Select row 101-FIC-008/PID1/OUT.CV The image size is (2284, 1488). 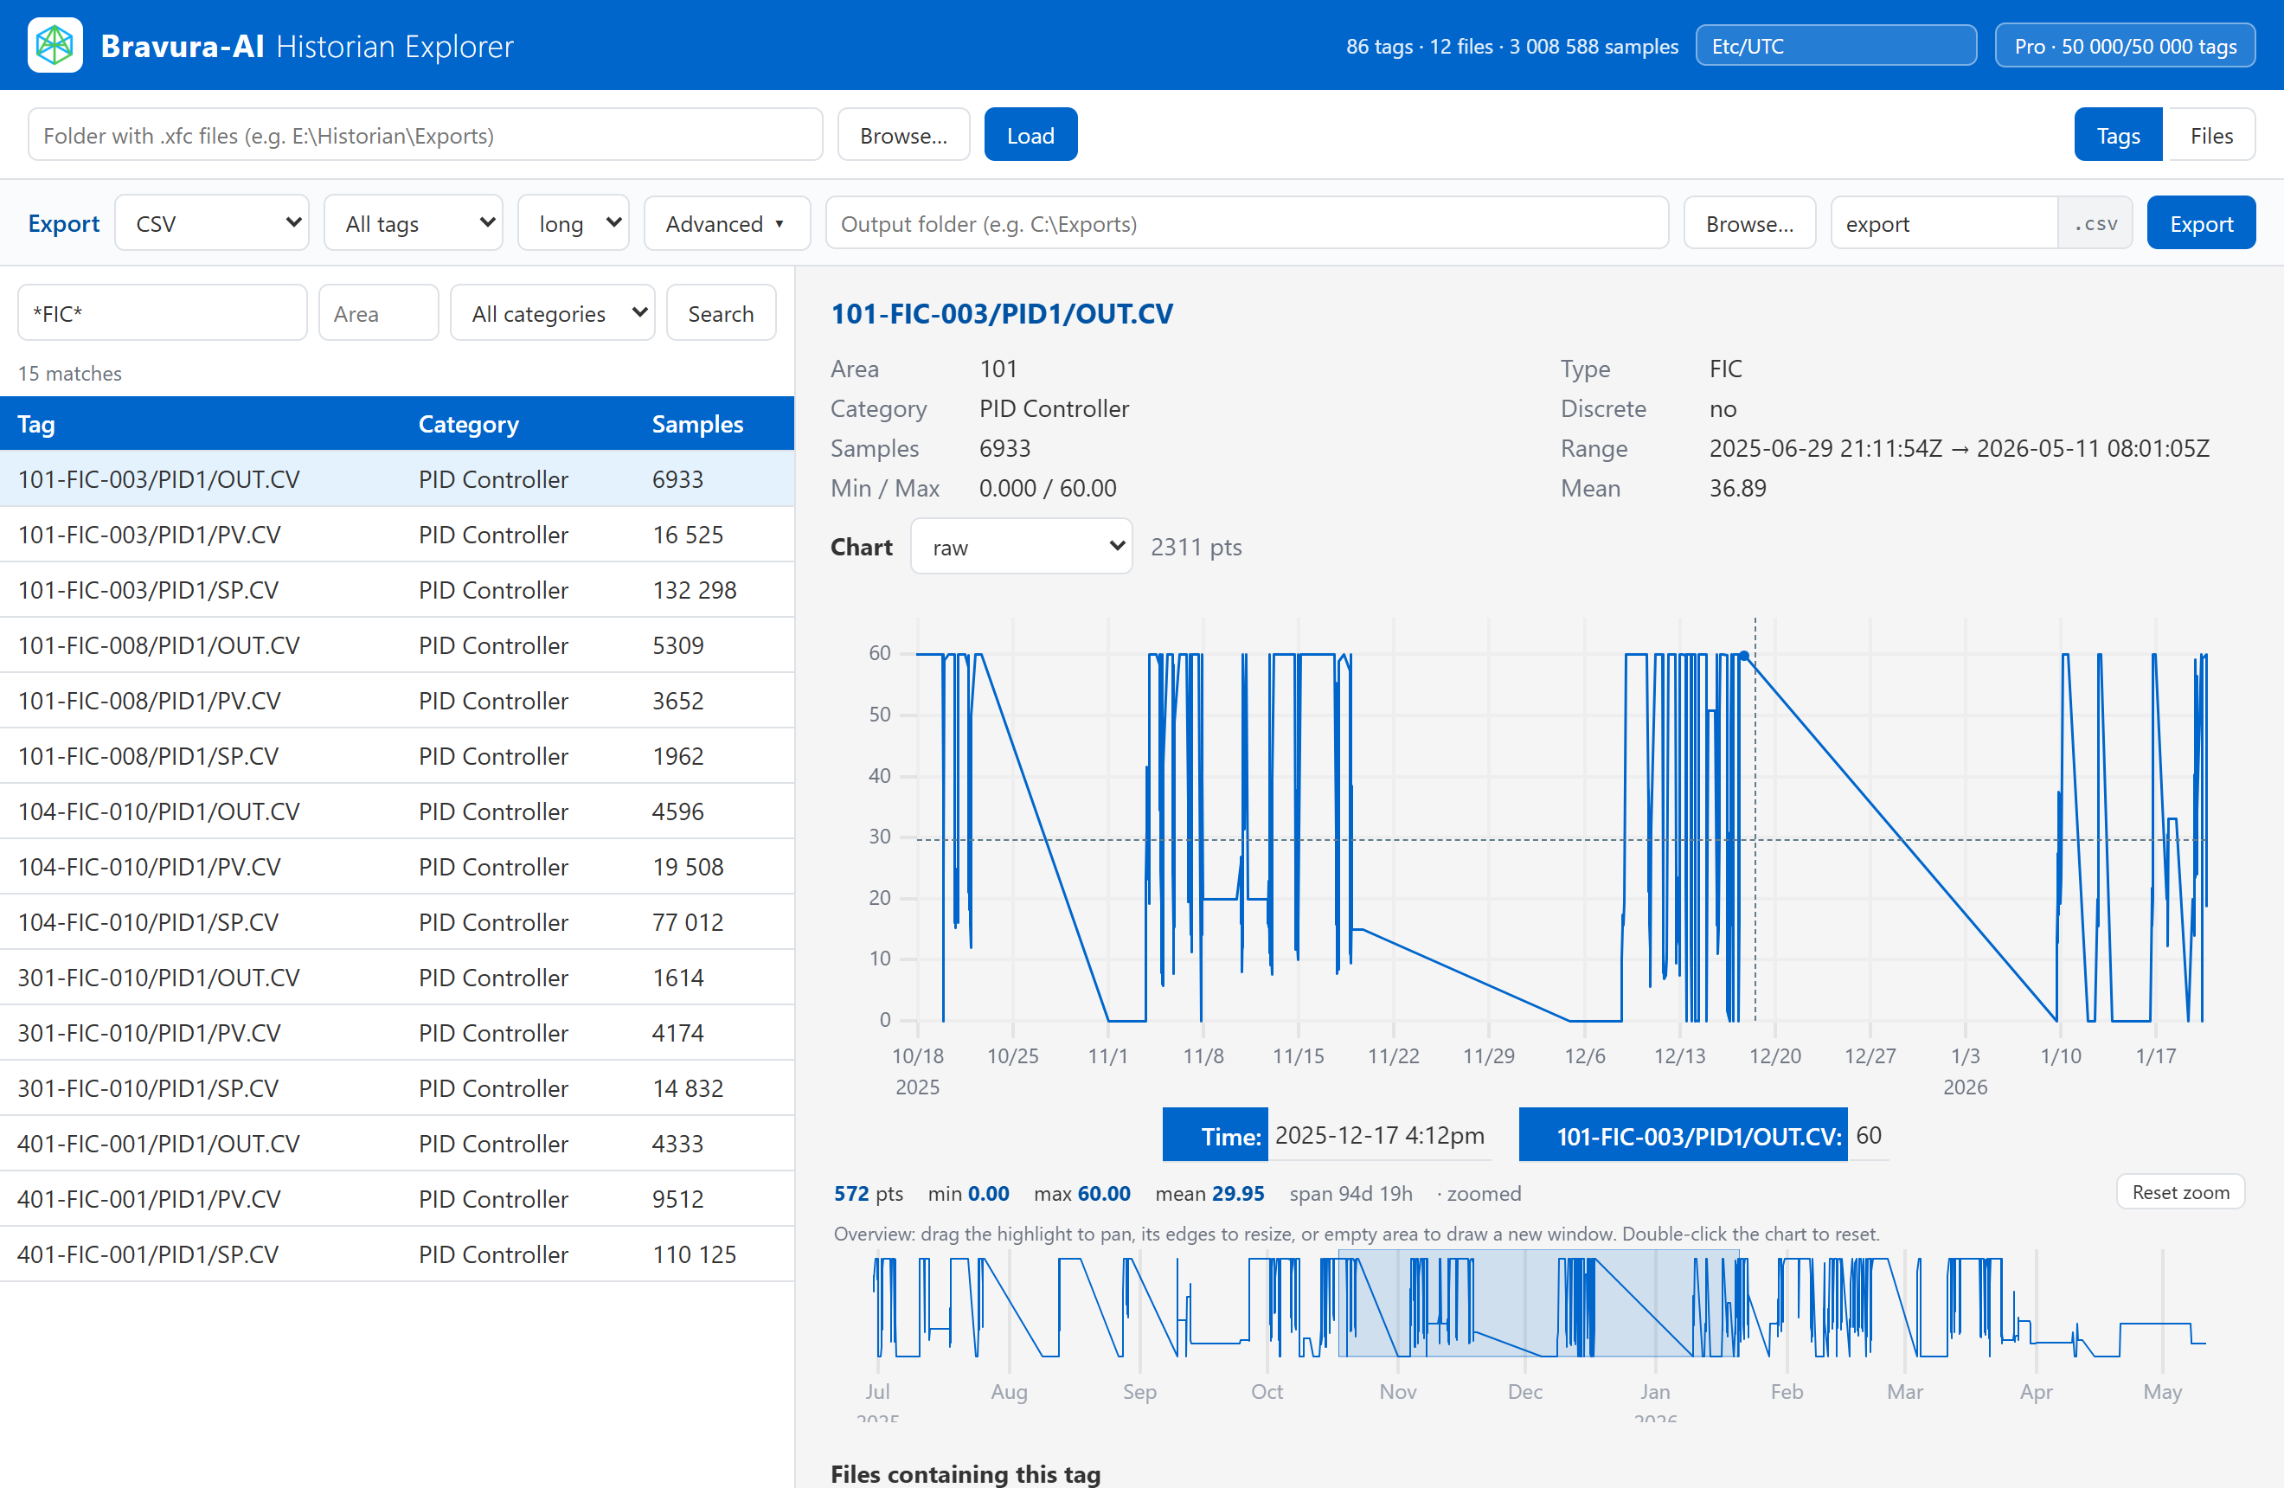pyautogui.click(x=397, y=645)
